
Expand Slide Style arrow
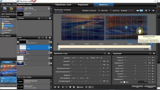pyautogui.click(x=51, y=14)
